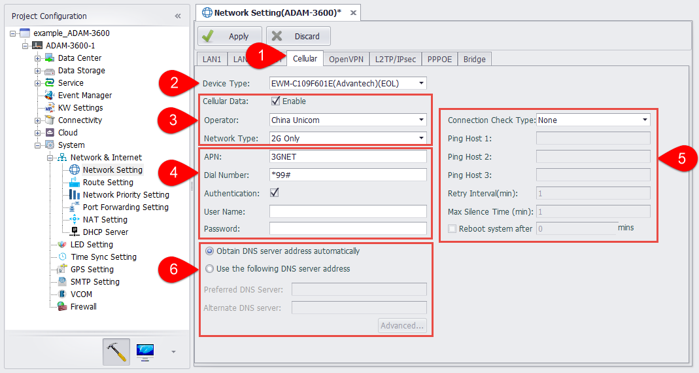
Task: Disable the Cellular Data Enable checkbox
Action: pyautogui.click(x=276, y=101)
